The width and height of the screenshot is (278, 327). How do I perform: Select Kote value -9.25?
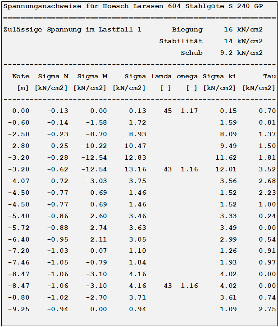tap(18, 309)
